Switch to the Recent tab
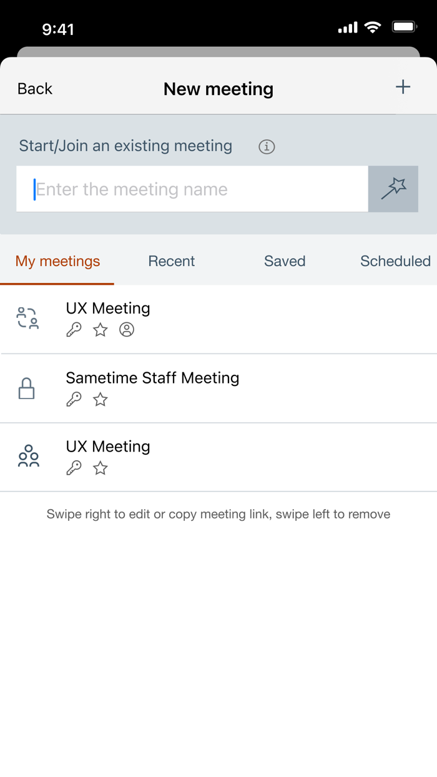 171,261
